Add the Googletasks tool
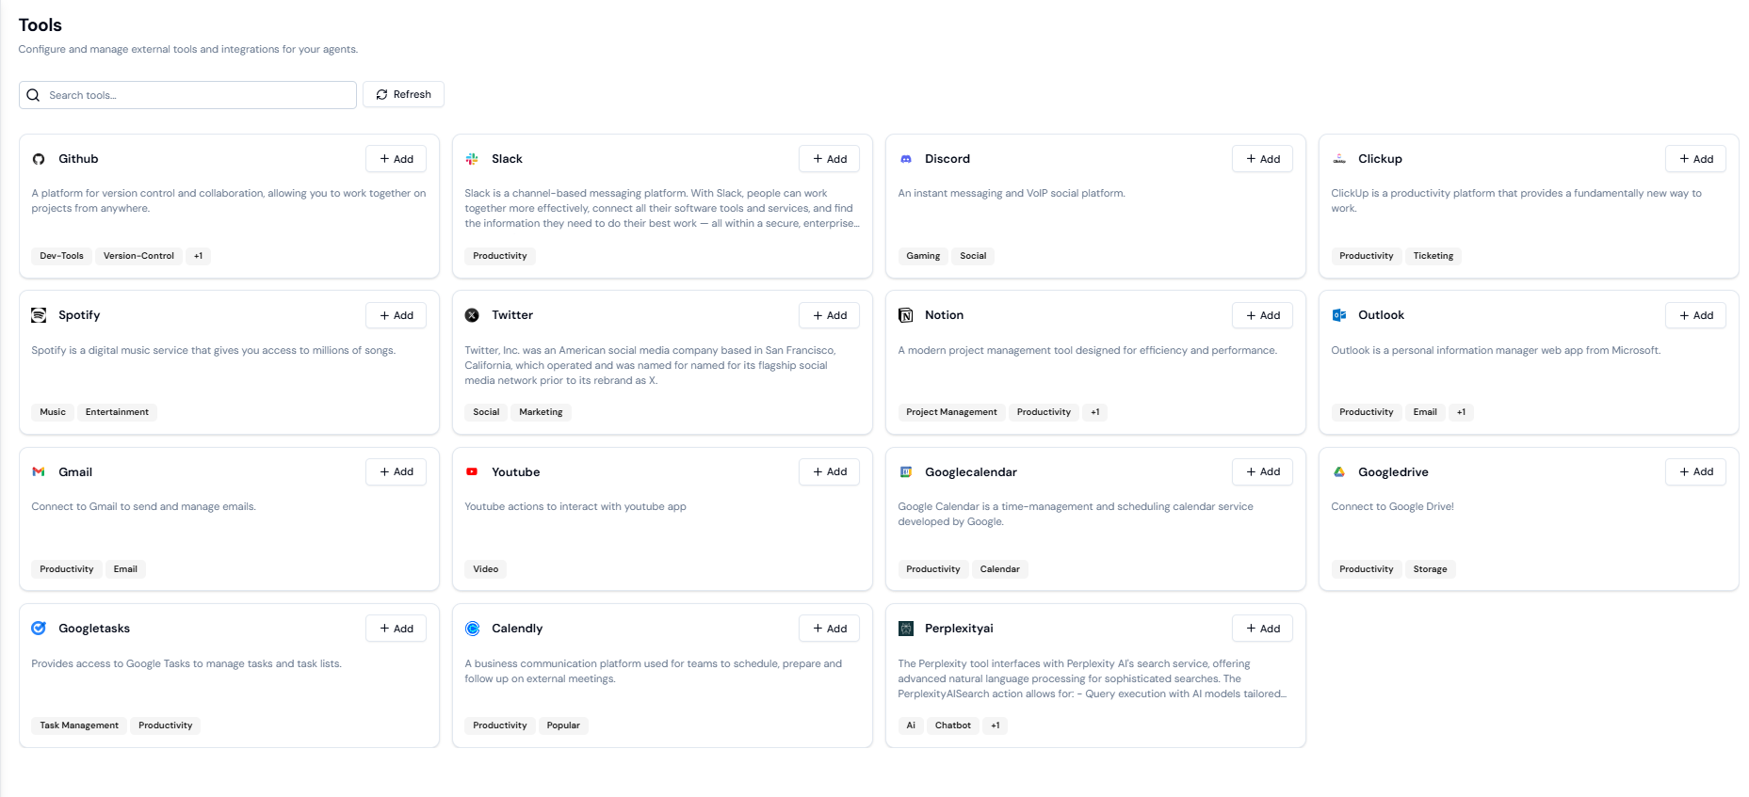1749x797 pixels. tap(396, 629)
